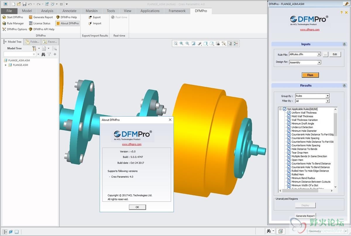Click the Save icon in quick access toolbar
Viewport: 351px width, 236px height.
[x=24, y=4]
